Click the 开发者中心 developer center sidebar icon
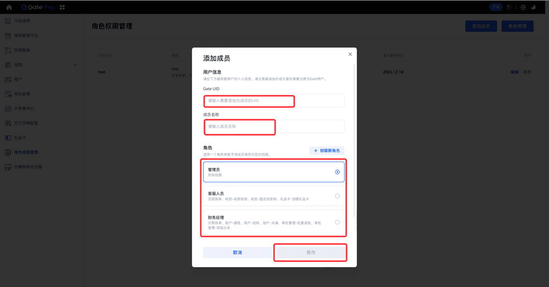549x287 pixels. [x=8, y=108]
